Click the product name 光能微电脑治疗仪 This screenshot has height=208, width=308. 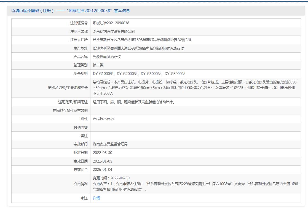(x=107, y=57)
